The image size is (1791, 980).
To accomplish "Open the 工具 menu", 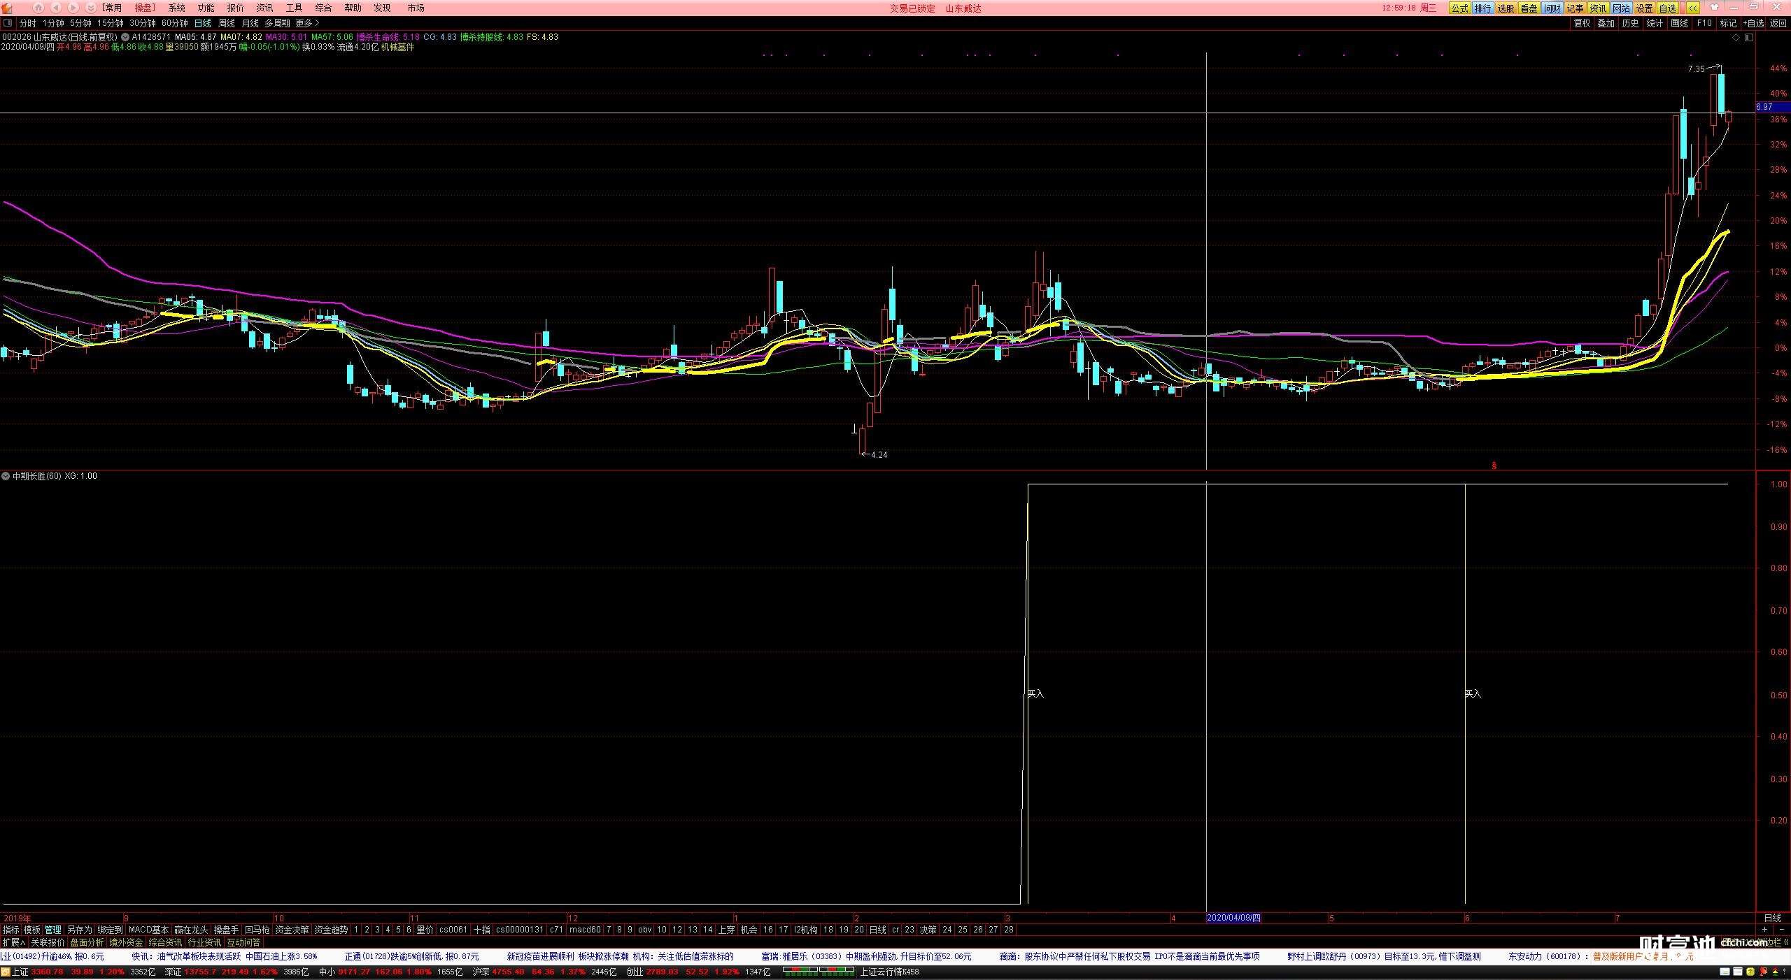I will [294, 8].
